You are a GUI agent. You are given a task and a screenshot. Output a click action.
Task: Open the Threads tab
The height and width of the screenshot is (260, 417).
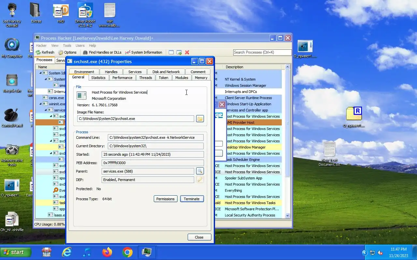[x=146, y=78]
